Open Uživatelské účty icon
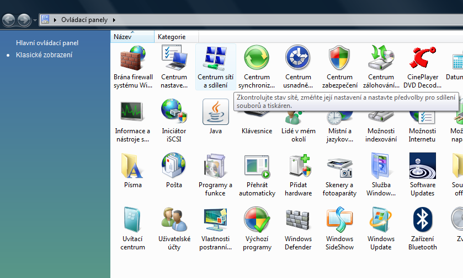This screenshot has width=463, height=278. pyautogui.click(x=174, y=220)
